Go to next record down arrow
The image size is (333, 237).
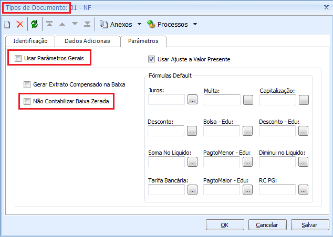(75, 24)
